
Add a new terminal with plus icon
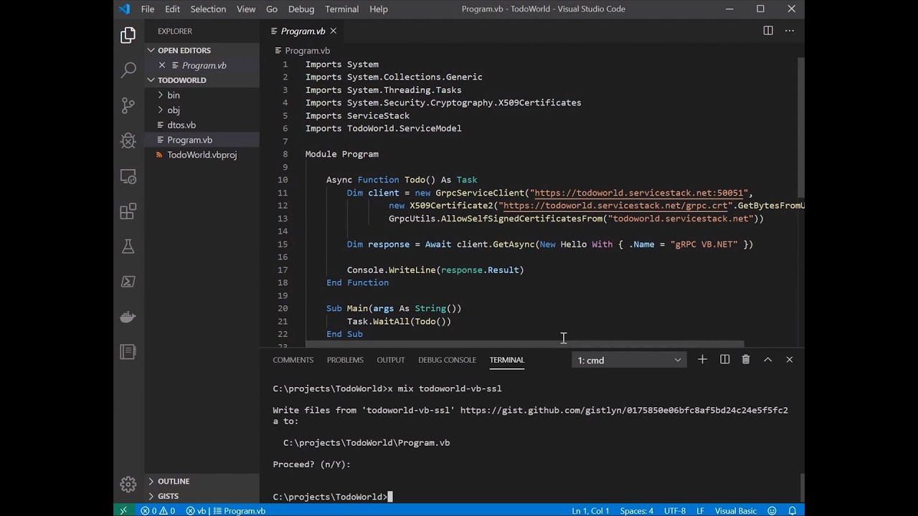point(702,360)
